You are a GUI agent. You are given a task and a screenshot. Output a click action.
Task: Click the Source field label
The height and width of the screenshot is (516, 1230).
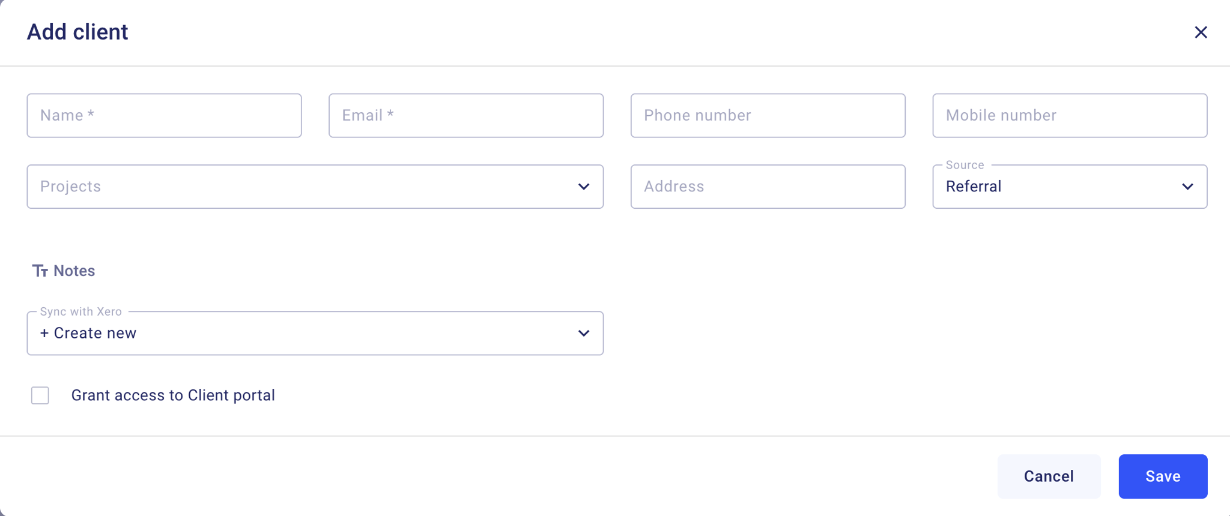point(965,165)
